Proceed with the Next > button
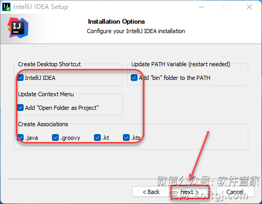The height and width of the screenshot is (204, 262). click(x=190, y=192)
